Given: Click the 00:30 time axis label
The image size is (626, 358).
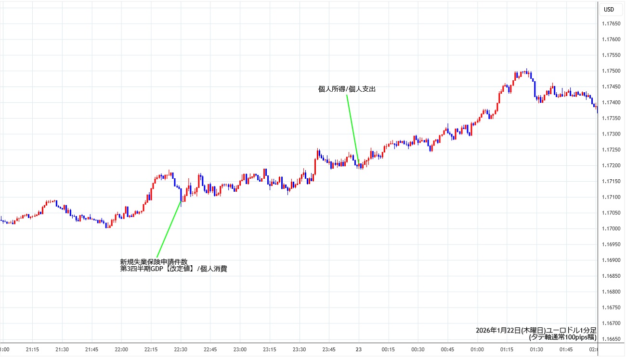Looking at the screenshot, I should tap(417, 349).
